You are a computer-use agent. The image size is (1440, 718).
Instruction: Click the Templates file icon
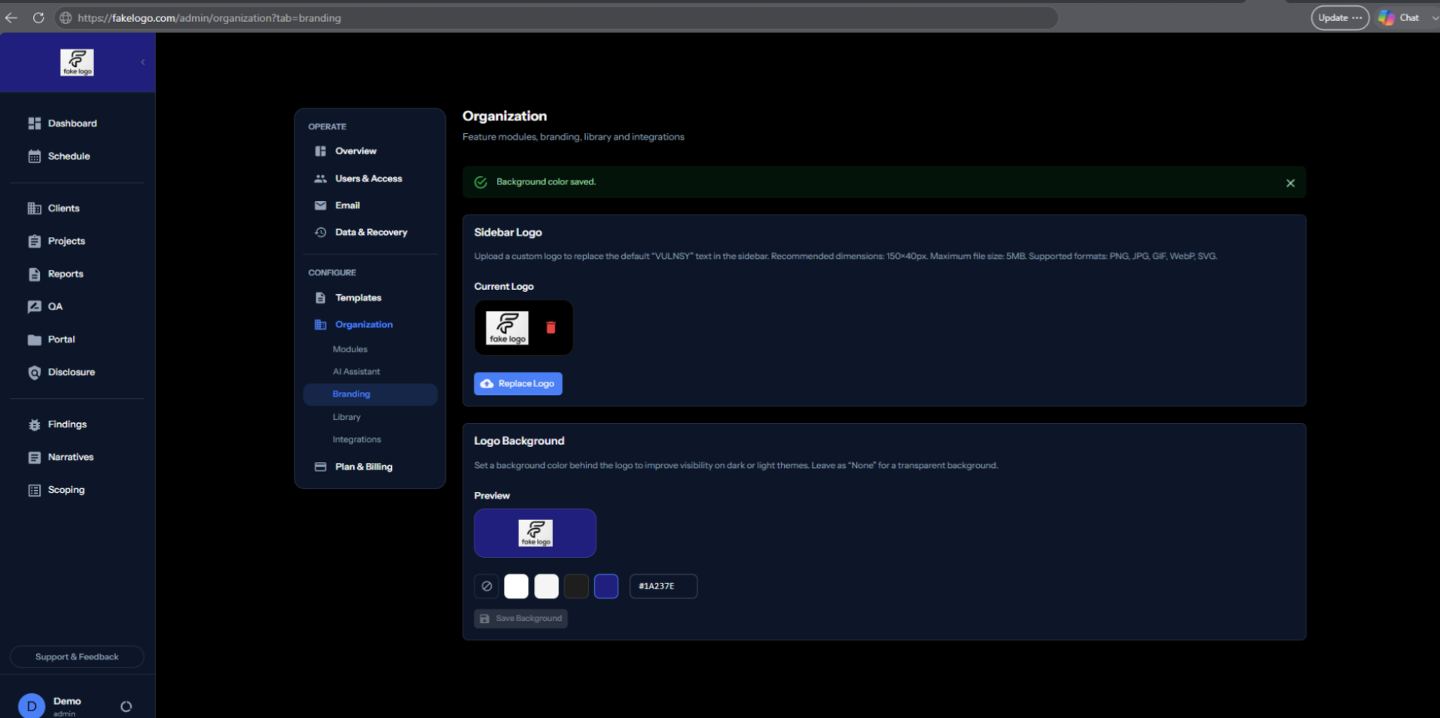tap(320, 298)
